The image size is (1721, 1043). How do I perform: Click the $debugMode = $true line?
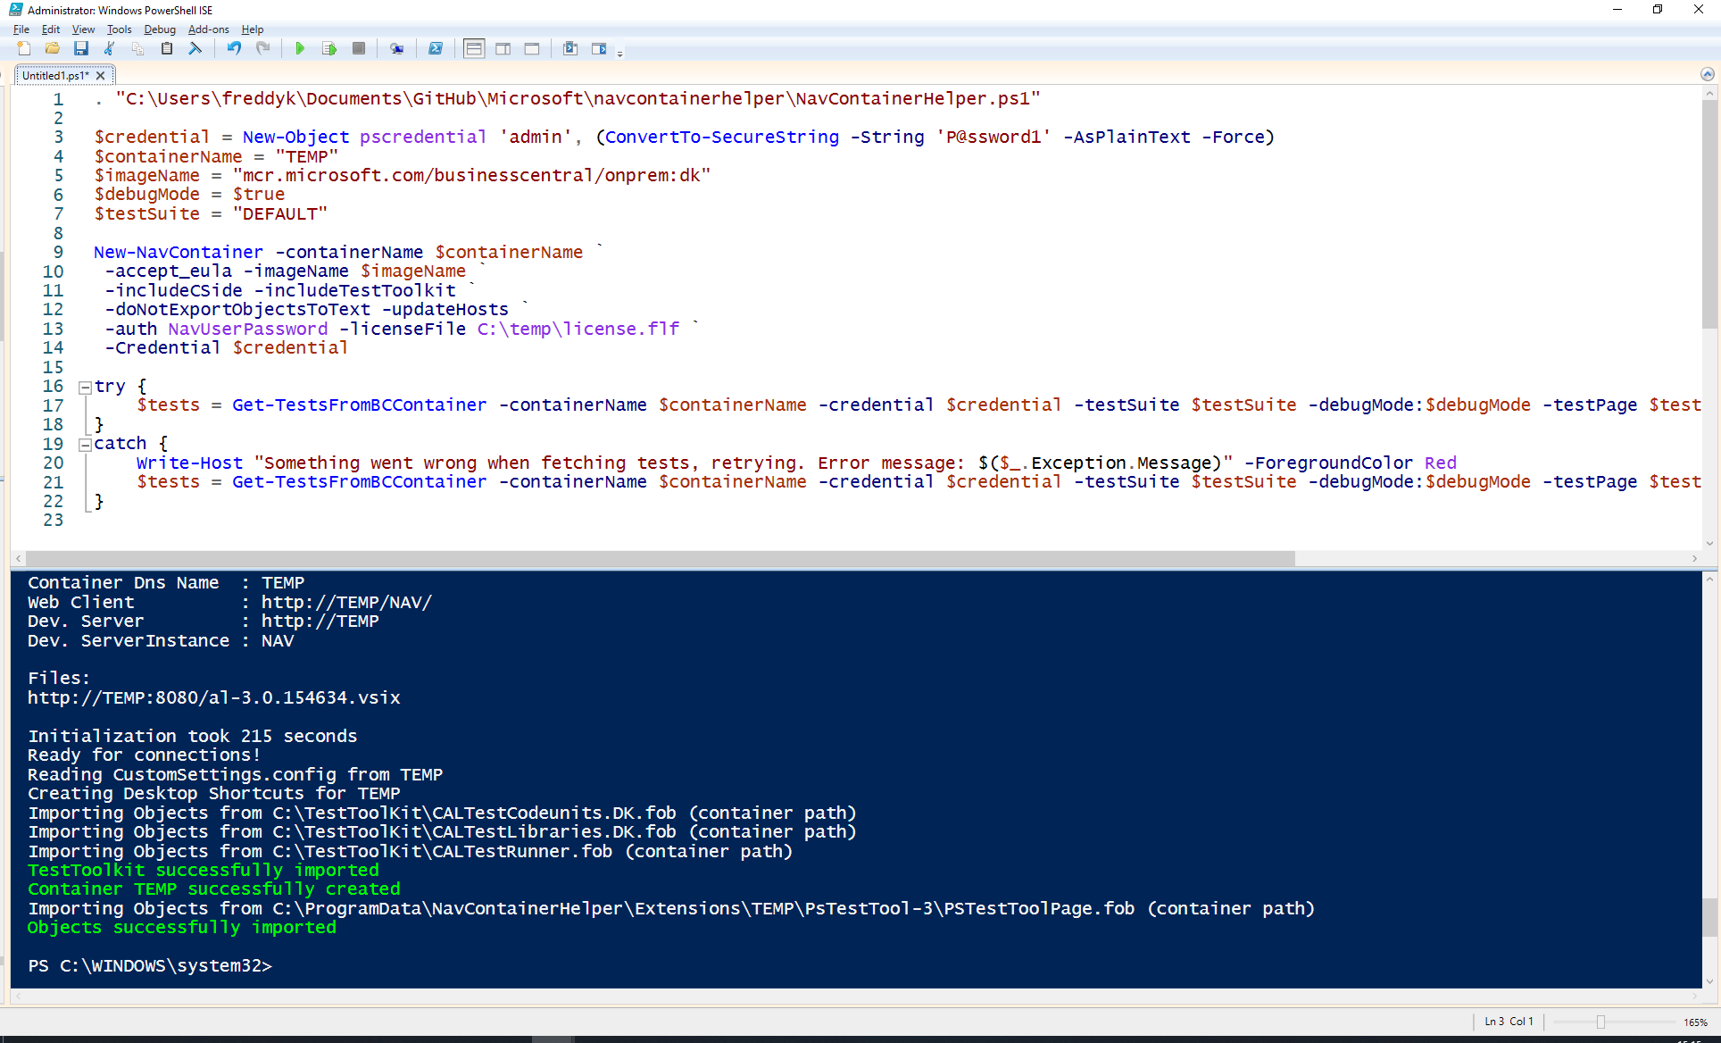coord(189,195)
